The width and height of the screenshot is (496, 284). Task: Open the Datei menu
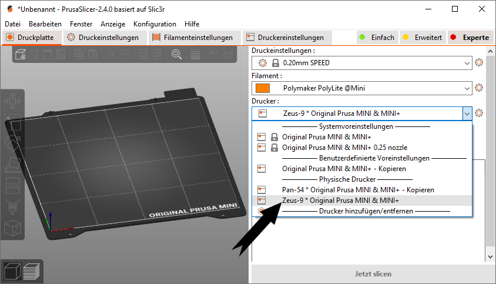(13, 24)
